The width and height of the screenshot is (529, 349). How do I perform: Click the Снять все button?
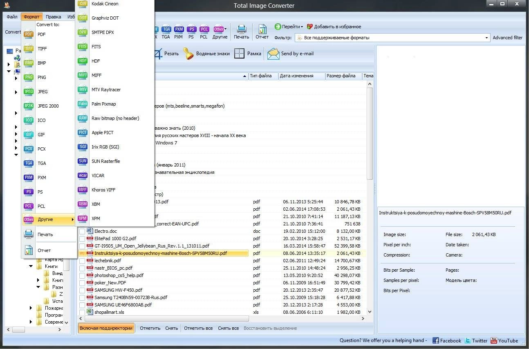228,328
